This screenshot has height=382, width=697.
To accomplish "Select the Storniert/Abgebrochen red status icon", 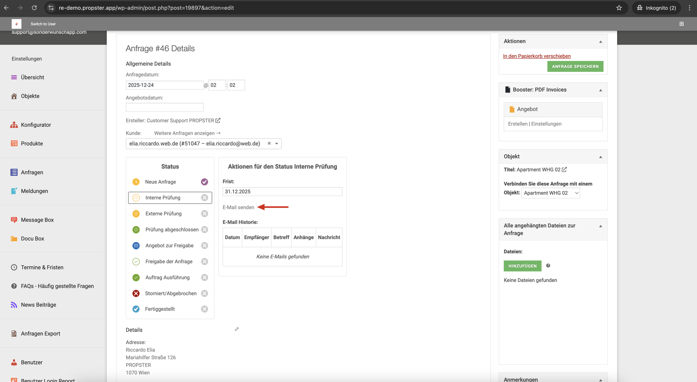I will point(136,293).
